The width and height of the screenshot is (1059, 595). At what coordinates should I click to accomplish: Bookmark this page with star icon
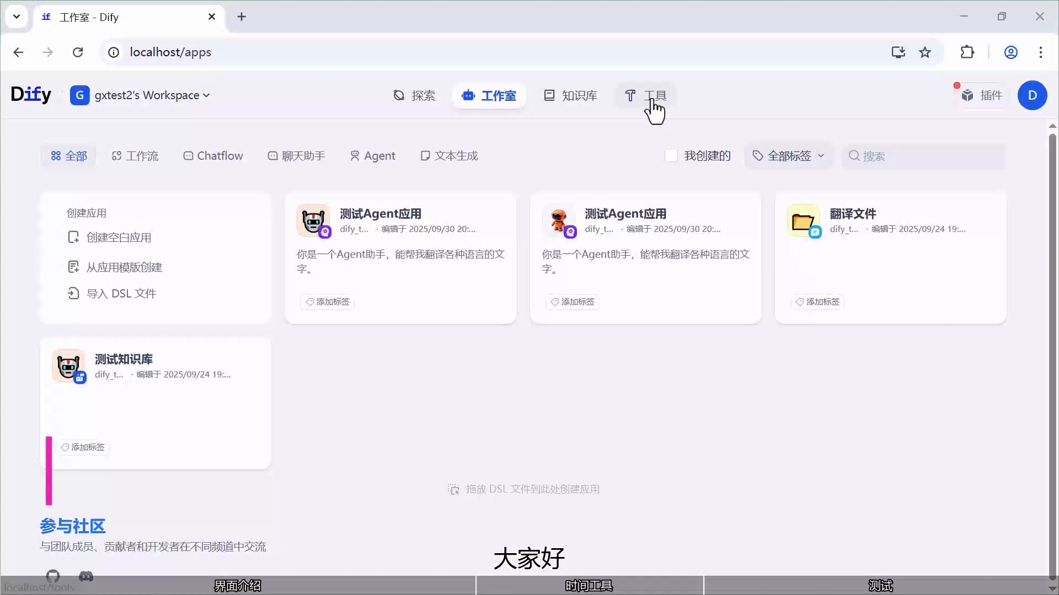click(x=925, y=52)
